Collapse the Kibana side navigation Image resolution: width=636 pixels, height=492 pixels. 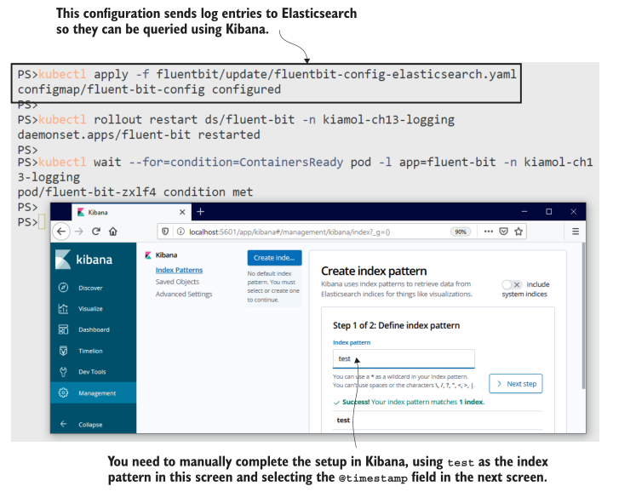tap(89, 424)
